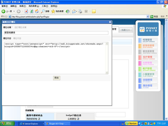Open the 我的最愛 (Favorites) menu
This screenshot has width=168, height=126.
tap(34, 6)
